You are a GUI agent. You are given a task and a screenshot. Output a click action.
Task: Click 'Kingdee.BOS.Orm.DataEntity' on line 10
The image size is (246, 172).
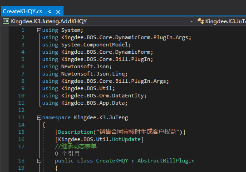[103, 96]
